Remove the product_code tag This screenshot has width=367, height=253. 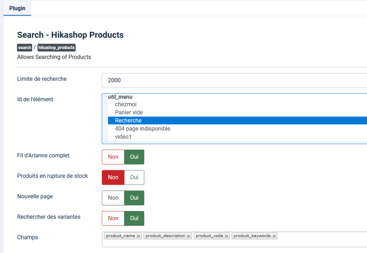(x=226, y=236)
